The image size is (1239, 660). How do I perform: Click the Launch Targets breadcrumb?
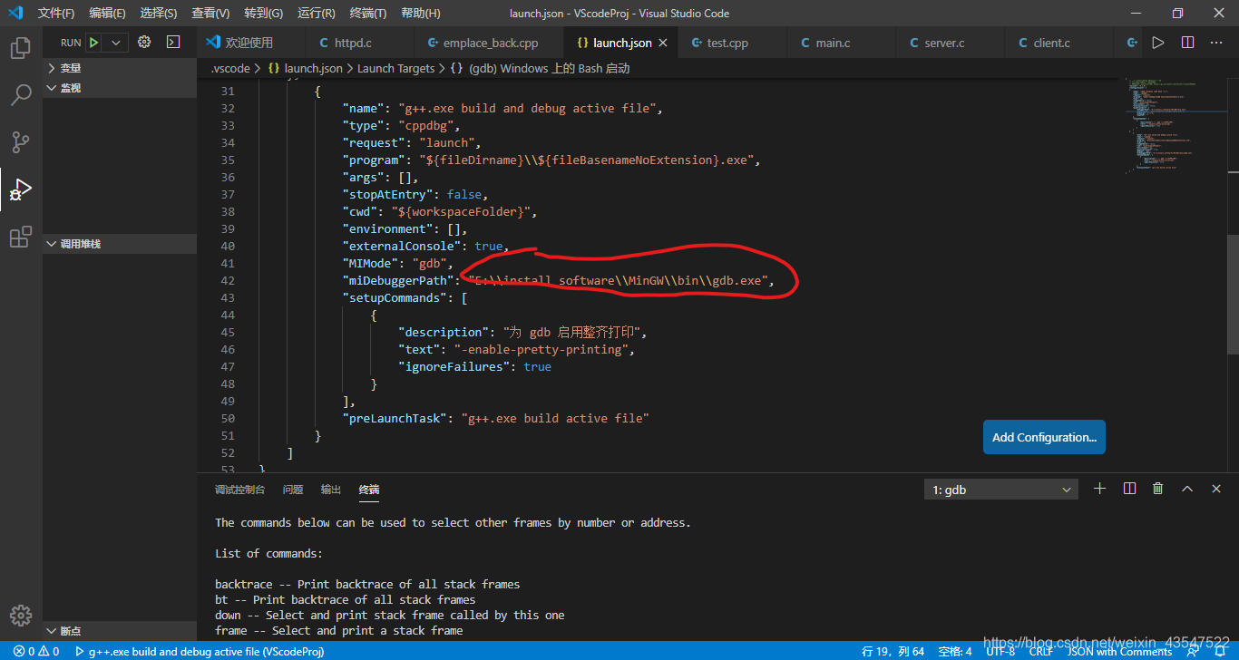[x=395, y=68]
